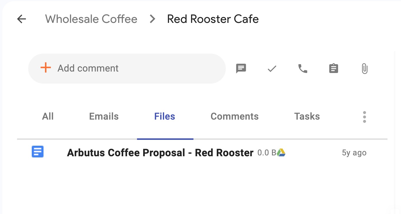Open the three-dot more tabs menu

[x=365, y=117]
